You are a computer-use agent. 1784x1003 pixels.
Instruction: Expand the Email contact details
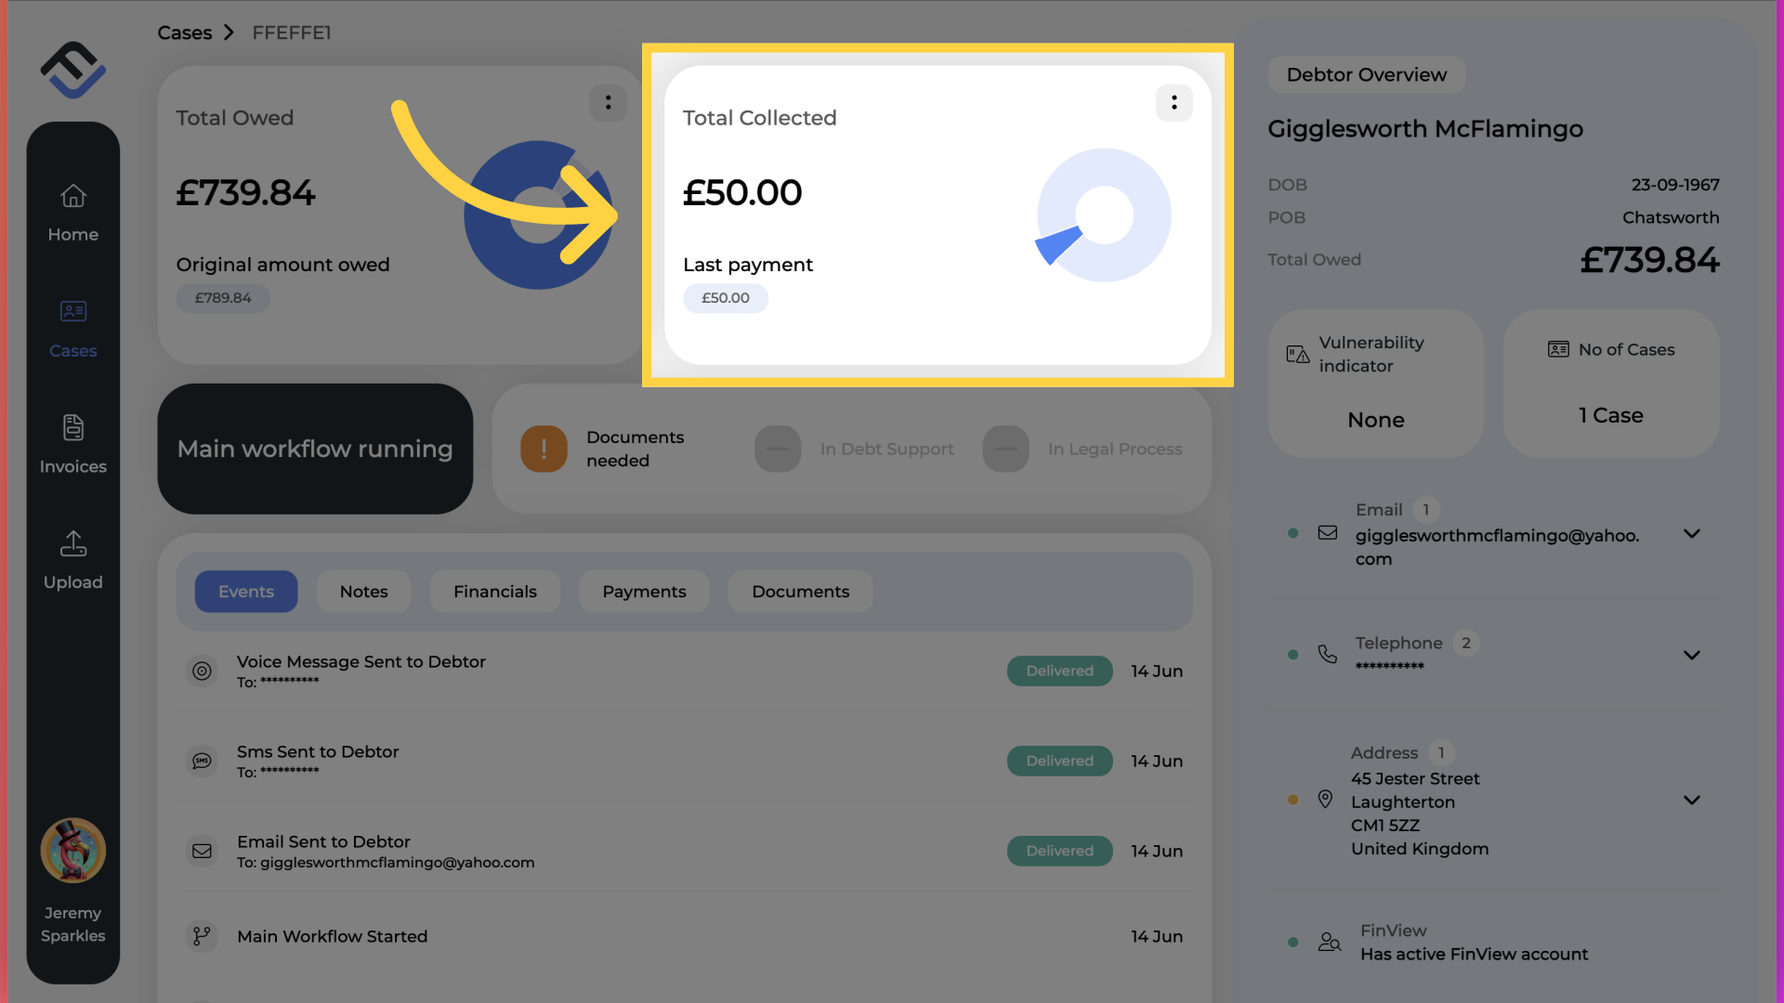click(x=1692, y=534)
